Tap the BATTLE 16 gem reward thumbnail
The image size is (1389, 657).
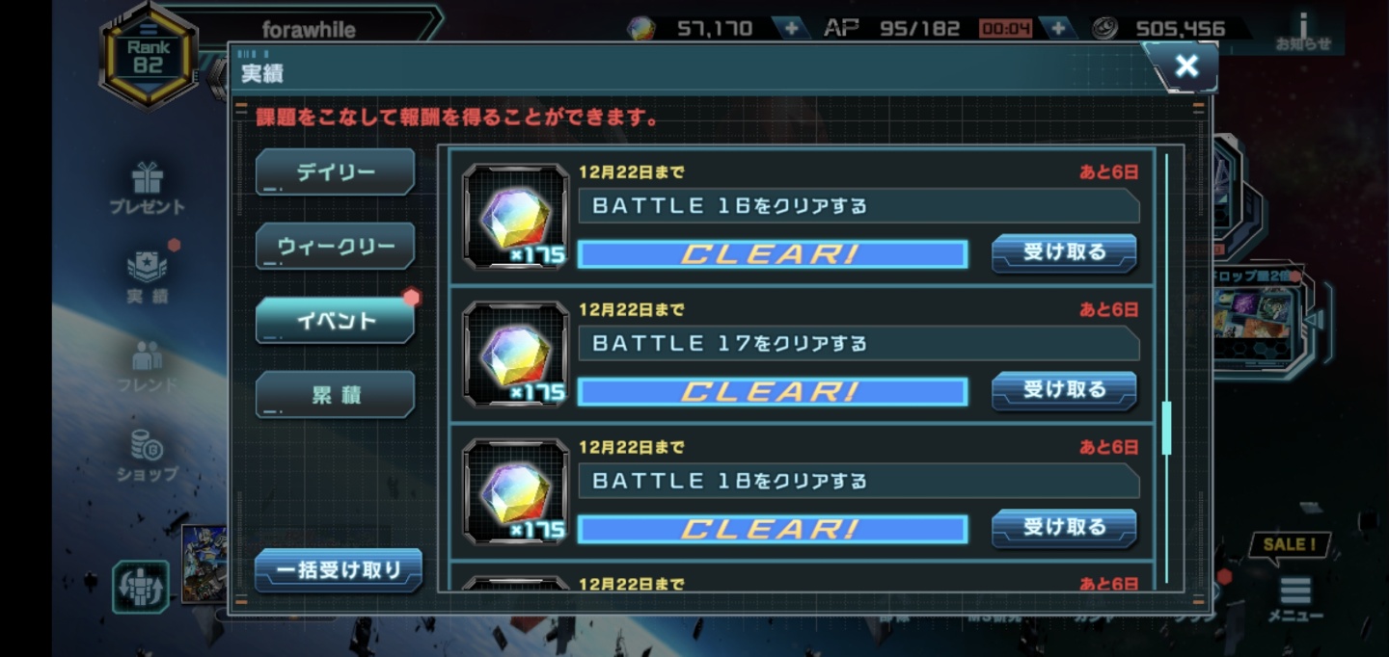[x=516, y=217]
